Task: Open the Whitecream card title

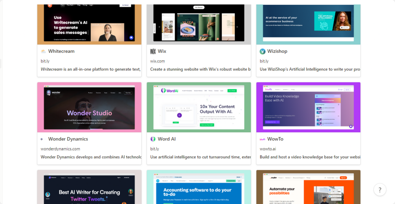Action: [x=61, y=51]
